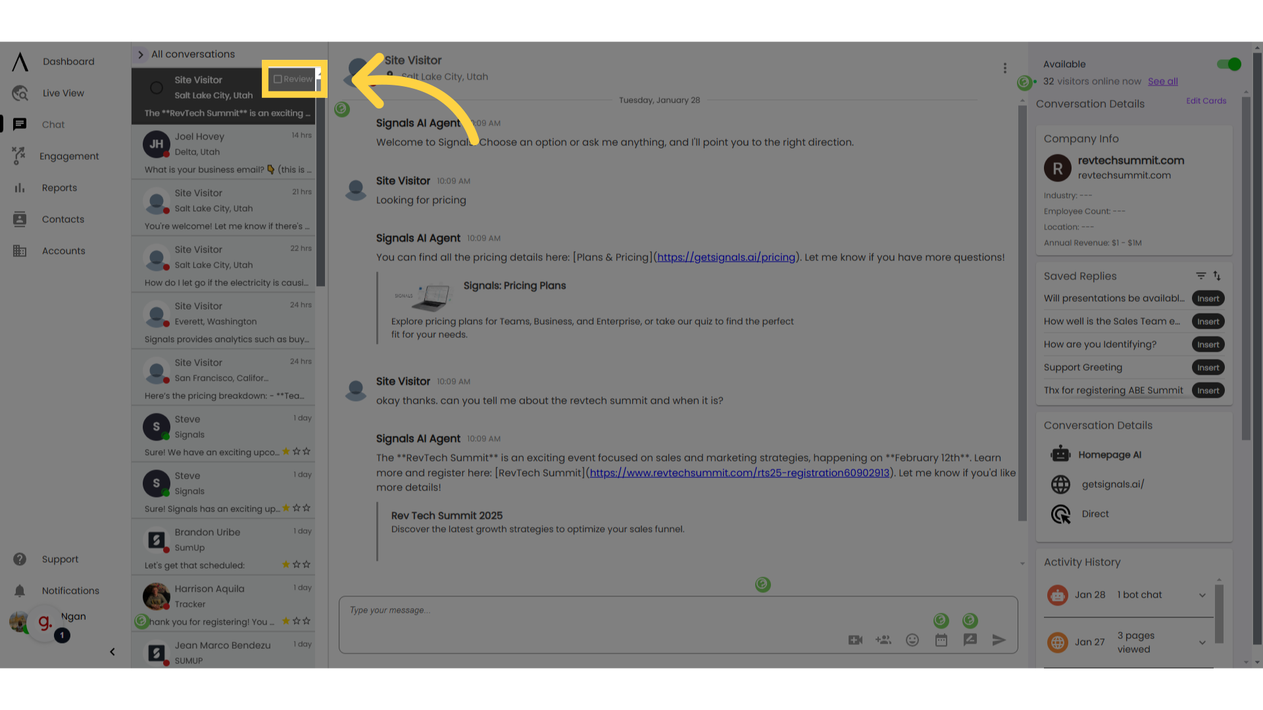Send the message with arrow icon
Screen dimensions: 1263x710
point(999,640)
